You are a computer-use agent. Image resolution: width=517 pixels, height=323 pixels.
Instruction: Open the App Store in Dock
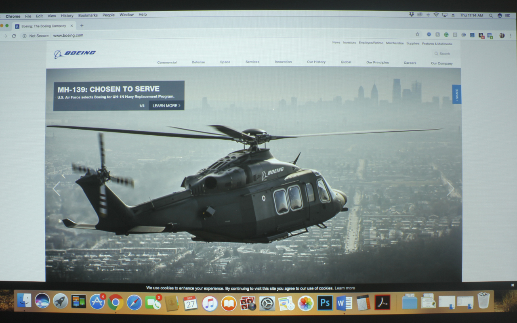(x=97, y=302)
